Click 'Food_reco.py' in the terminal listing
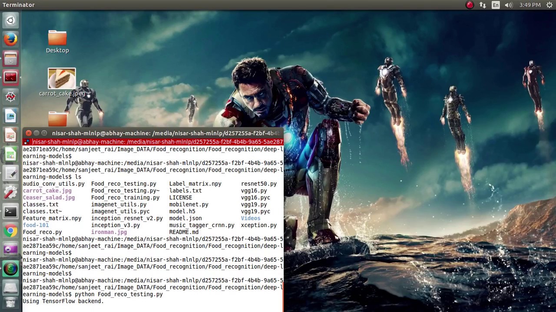Image resolution: width=556 pixels, height=312 pixels. tap(42, 232)
